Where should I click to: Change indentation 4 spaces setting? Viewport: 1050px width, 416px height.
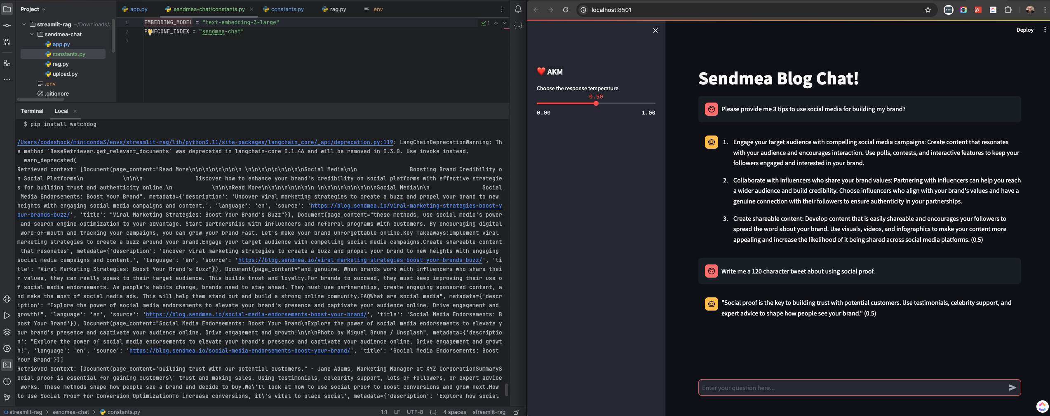[x=454, y=412]
